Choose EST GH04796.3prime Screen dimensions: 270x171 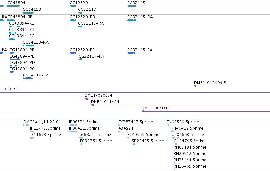(x=190, y=141)
